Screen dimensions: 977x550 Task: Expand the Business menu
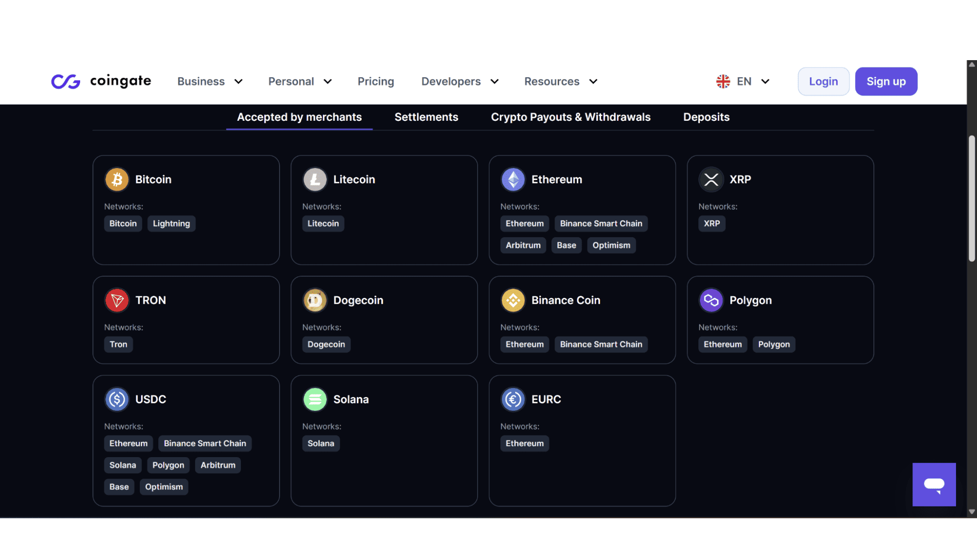210,81
